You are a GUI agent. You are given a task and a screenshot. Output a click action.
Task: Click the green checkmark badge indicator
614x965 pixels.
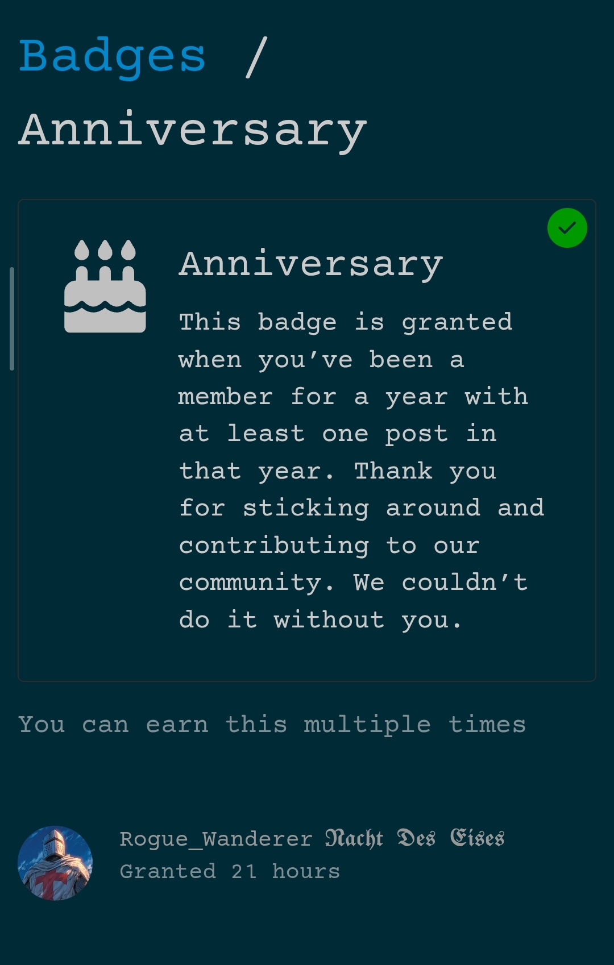567,228
